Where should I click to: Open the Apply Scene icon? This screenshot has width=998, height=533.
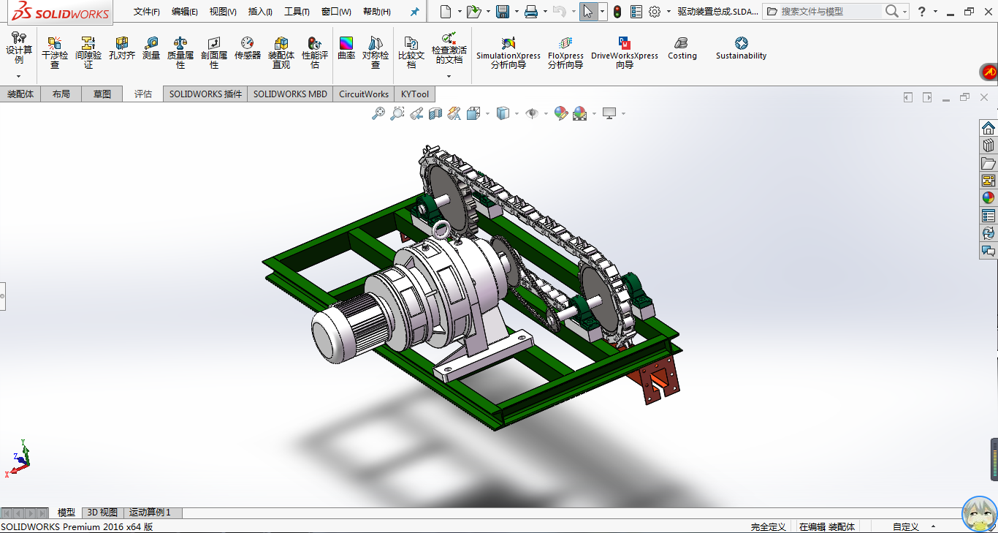coord(579,113)
